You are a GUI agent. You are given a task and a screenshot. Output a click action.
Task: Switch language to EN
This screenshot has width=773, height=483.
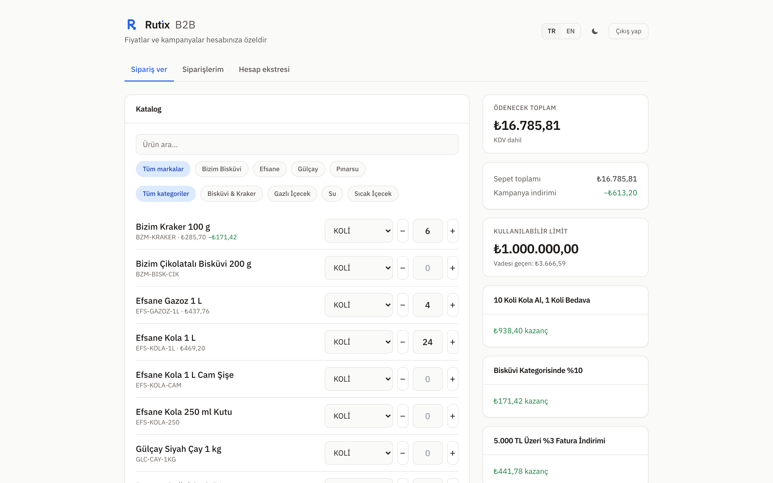(x=570, y=31)
